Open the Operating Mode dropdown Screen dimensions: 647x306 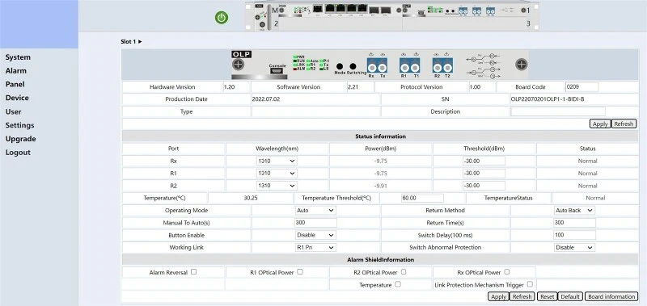(315, 211)
